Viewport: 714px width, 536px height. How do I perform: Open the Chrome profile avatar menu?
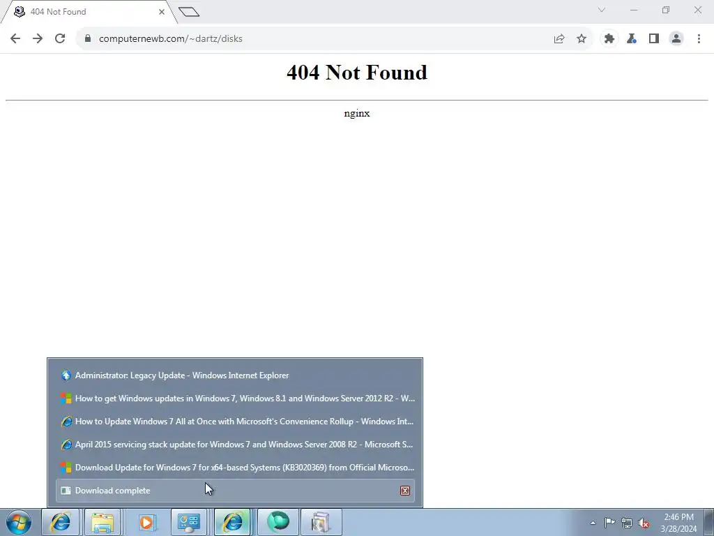pyautogui.click(x=676, y=39)
